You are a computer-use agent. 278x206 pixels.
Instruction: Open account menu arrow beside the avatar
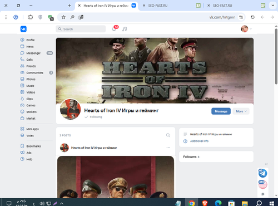[x=251, y=29]
